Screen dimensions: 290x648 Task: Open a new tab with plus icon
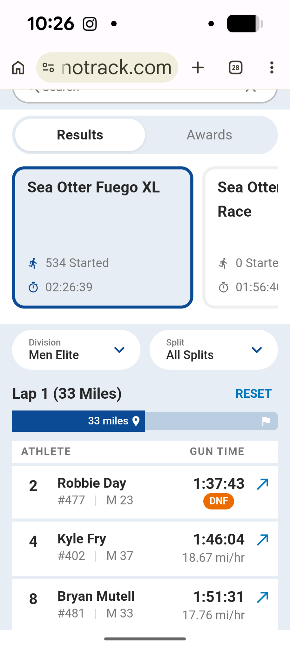click(x=198, y=67)
